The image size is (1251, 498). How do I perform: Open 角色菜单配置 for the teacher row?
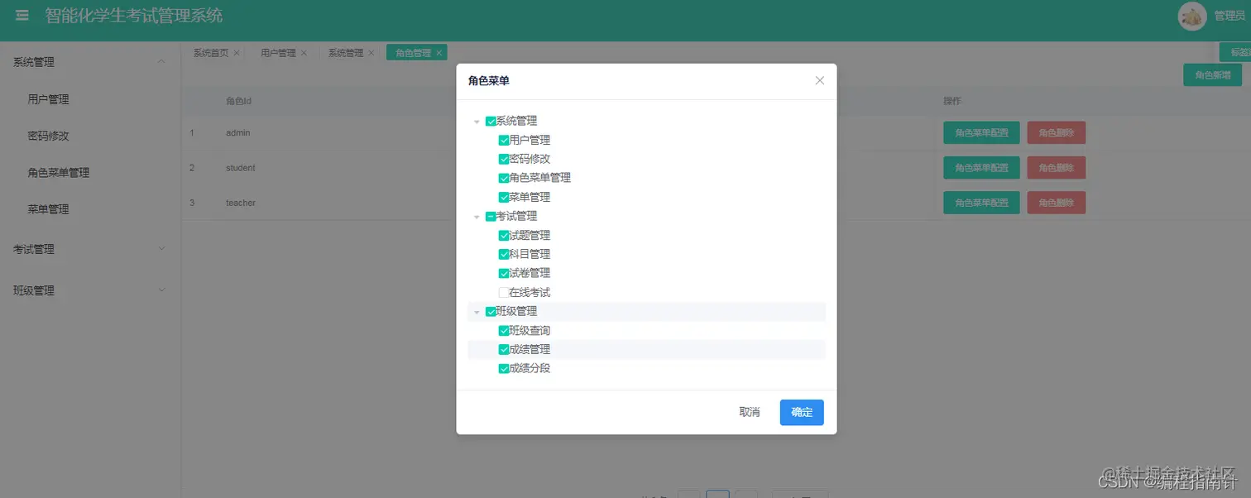click(981, 203)
